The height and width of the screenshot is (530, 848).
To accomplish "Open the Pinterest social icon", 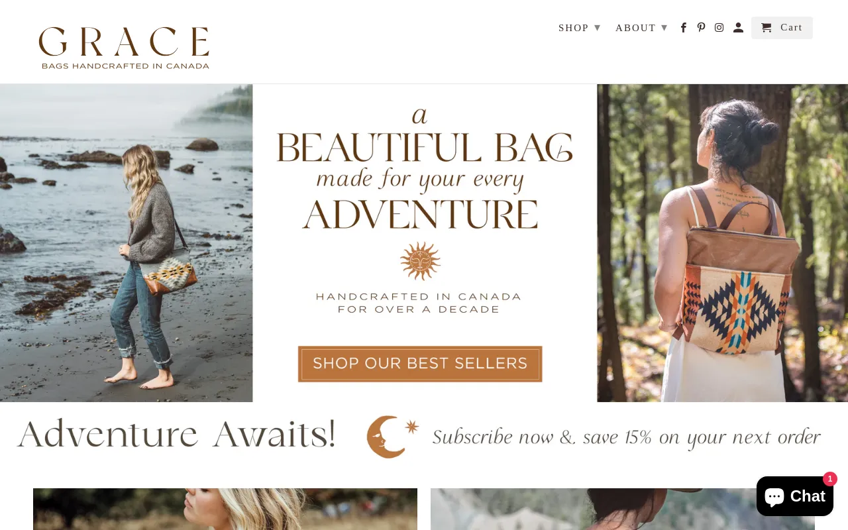I will point(701,28).
